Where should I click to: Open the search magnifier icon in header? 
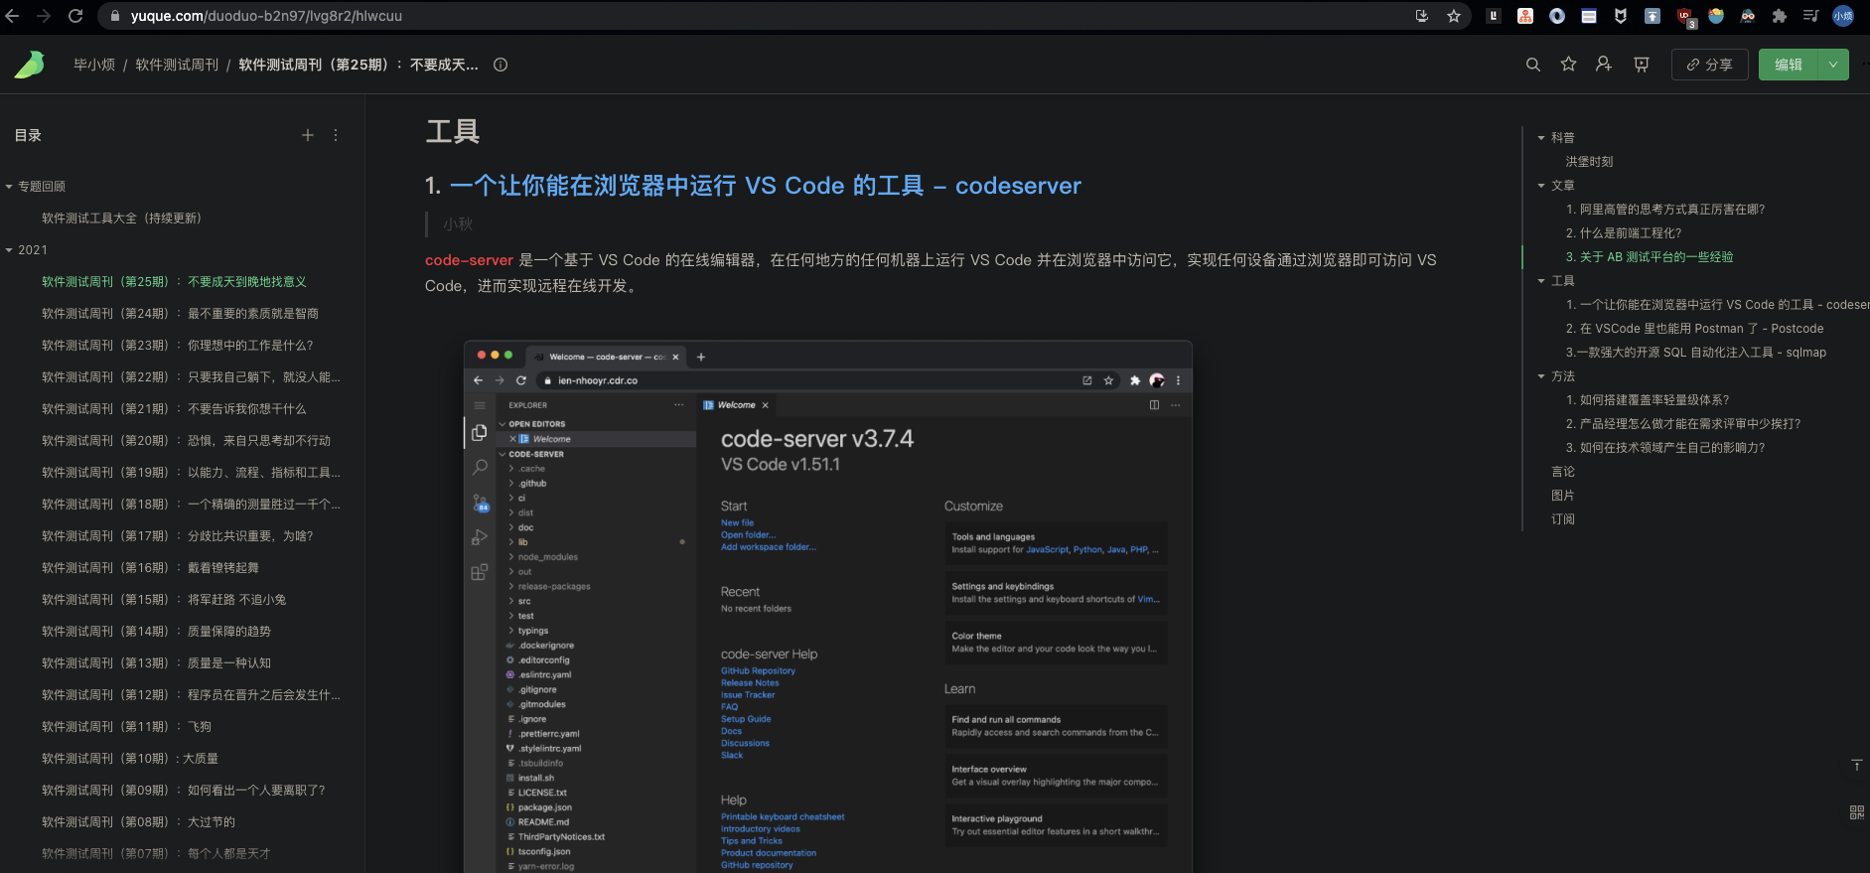(1533, 65)
